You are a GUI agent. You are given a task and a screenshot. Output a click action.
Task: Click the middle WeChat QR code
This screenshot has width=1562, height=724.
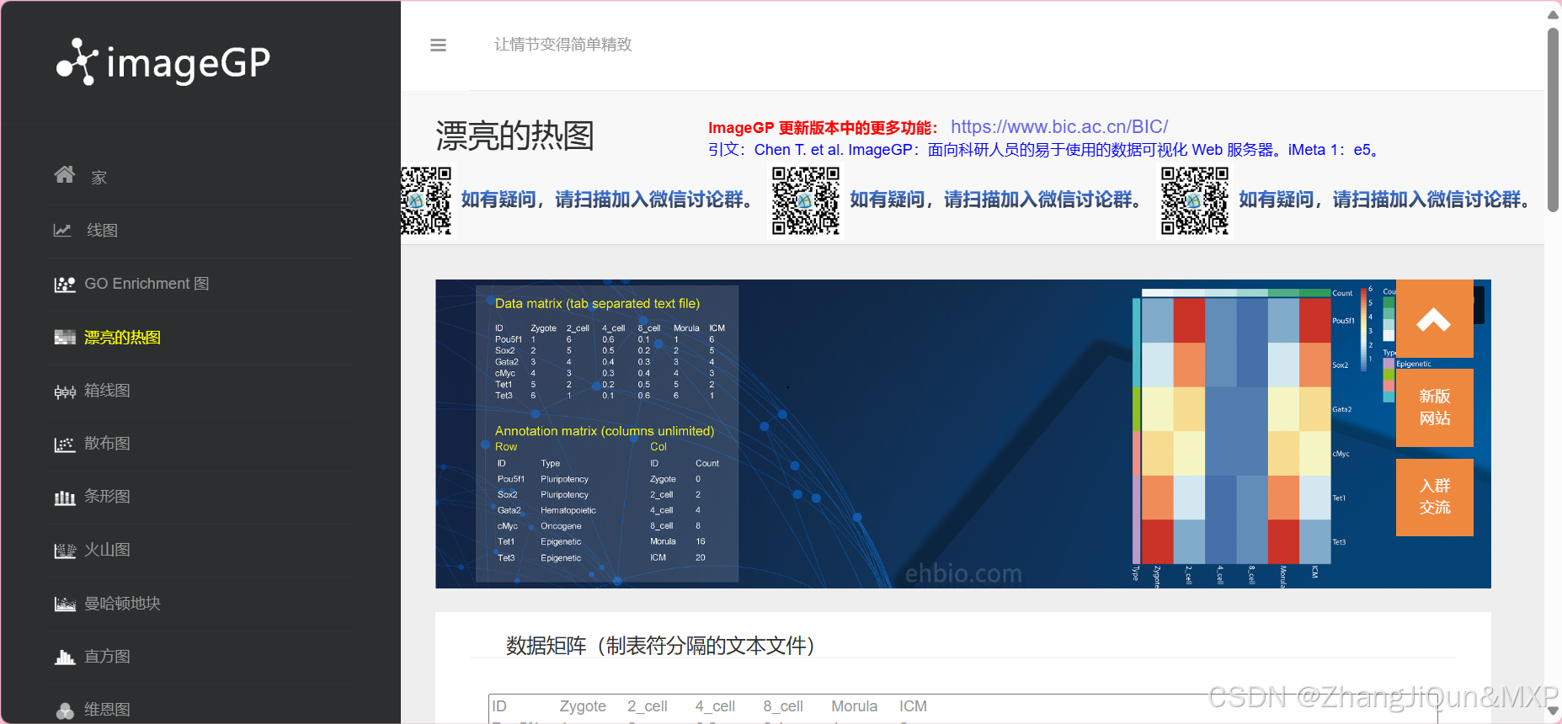click(x=806, y=200)
